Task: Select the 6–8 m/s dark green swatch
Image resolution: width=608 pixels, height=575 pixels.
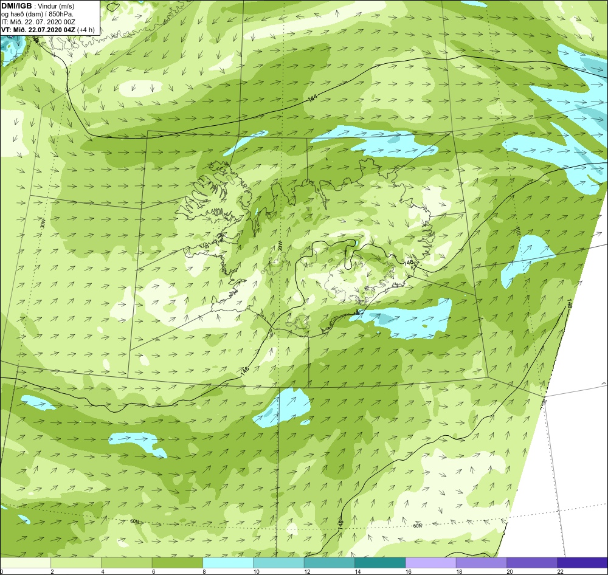Action: (177, 562)
